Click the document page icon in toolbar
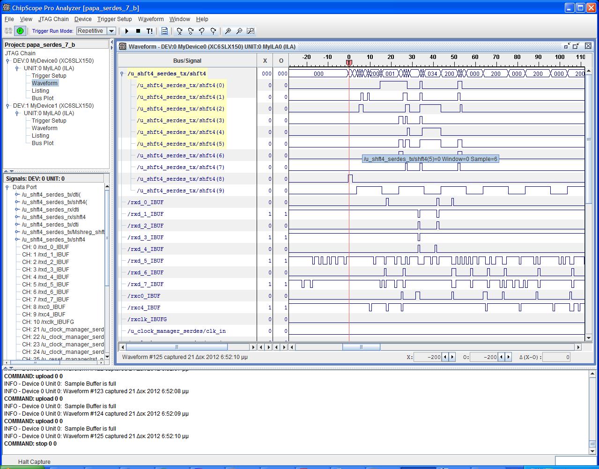 click(x=164, y=31)
